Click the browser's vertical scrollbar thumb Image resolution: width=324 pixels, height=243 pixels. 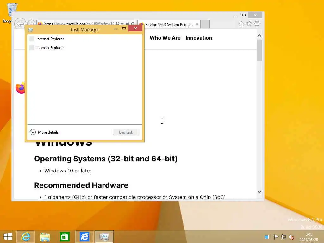coord(259,50)
